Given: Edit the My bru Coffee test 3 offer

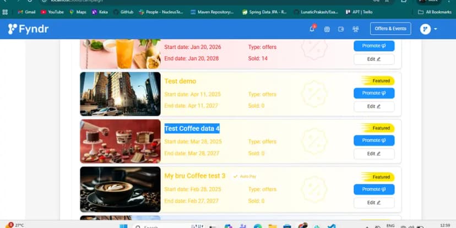Looking at the screenshot, I should click(x=374, y=203).
